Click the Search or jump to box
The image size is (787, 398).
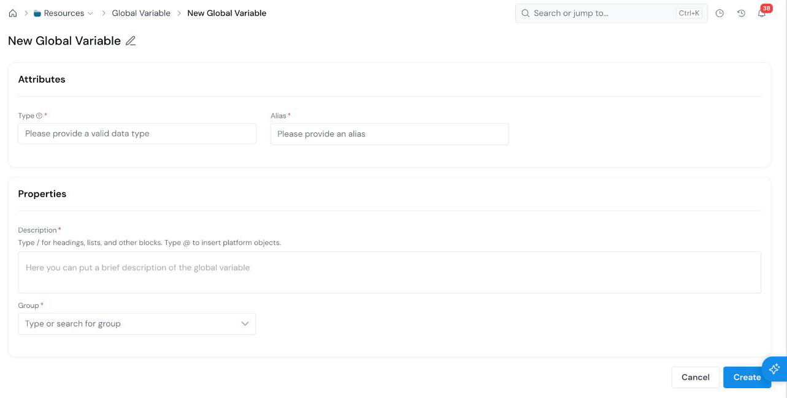[x=611, y=13]
